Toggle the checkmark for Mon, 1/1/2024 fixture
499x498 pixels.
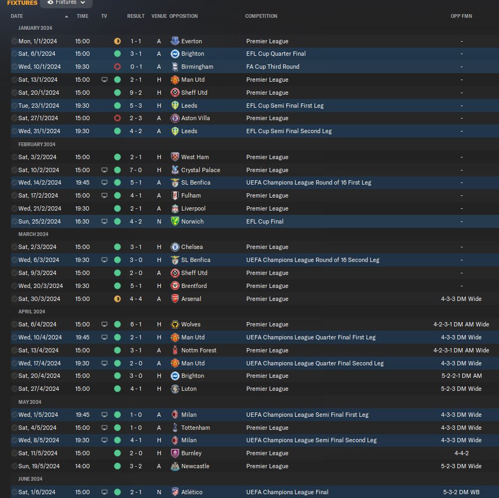(x=14, y=41)
